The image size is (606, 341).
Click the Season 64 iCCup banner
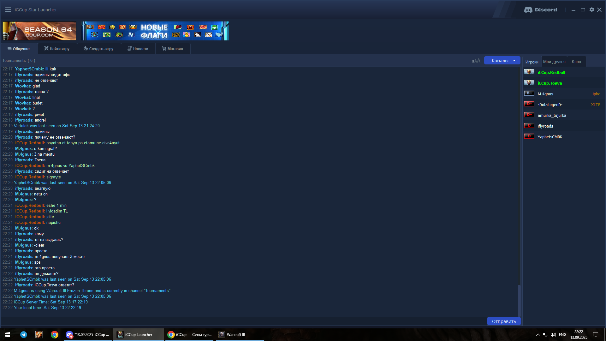click(x=39, y=31)
